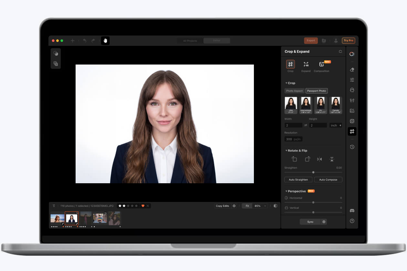Image resolution: width=407 pixels, height=271 pixels.
Task: Click the stacked layers icon in canvas toolbar
Action: pyautogui.click(x=56, y=64)
